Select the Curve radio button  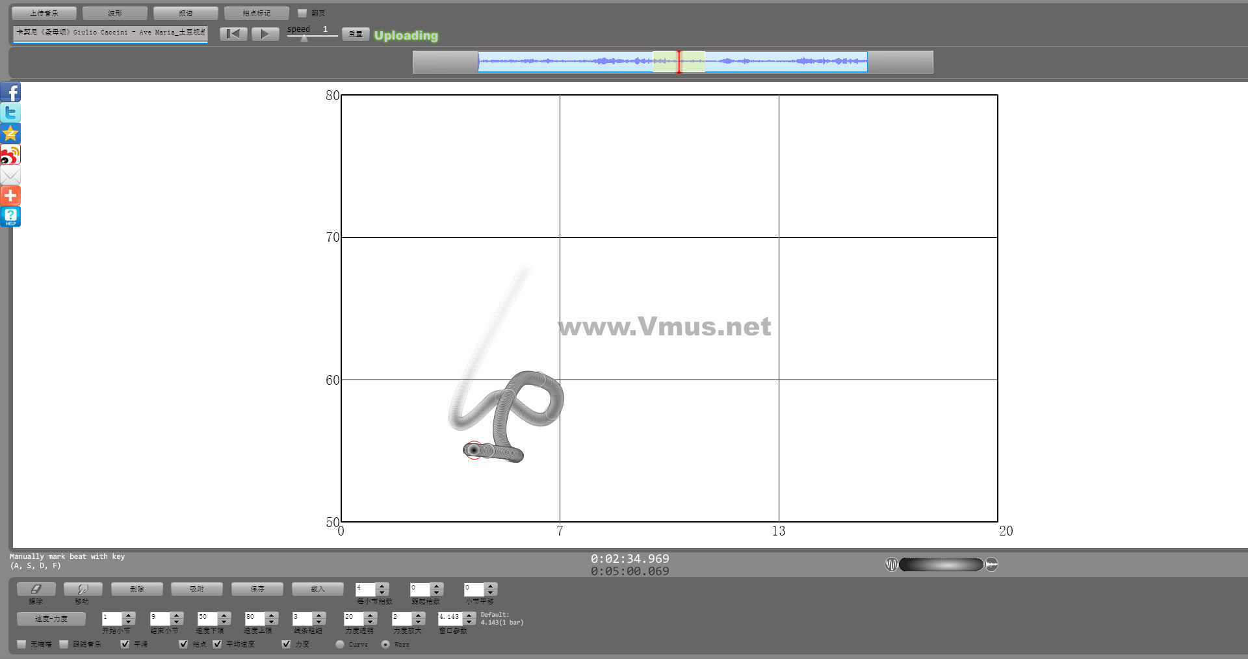coord(340,644)
